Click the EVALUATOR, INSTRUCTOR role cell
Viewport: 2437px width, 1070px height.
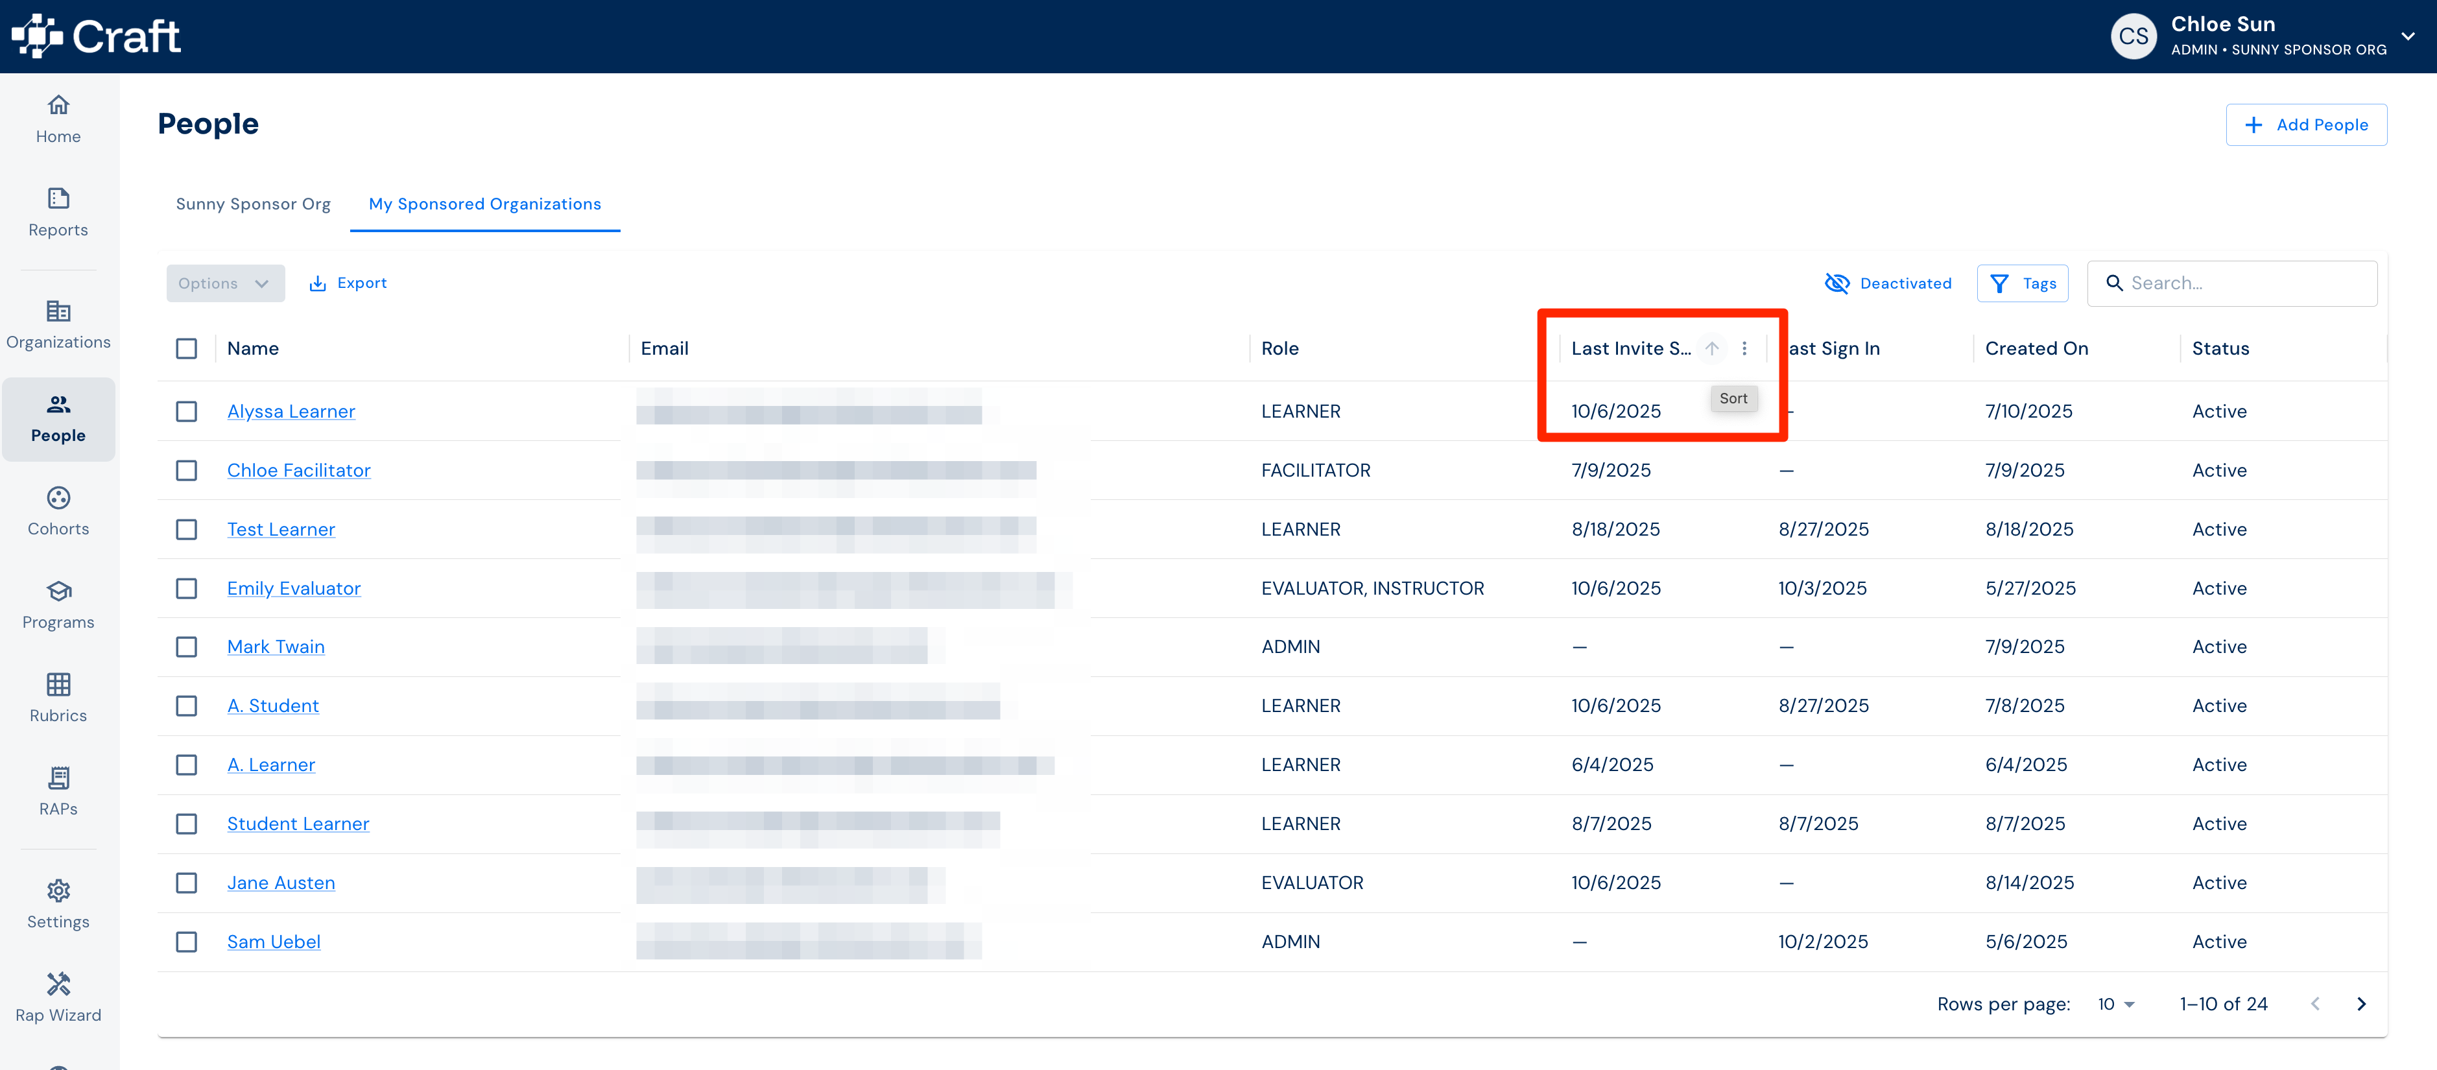click(x=1372, y=588)
